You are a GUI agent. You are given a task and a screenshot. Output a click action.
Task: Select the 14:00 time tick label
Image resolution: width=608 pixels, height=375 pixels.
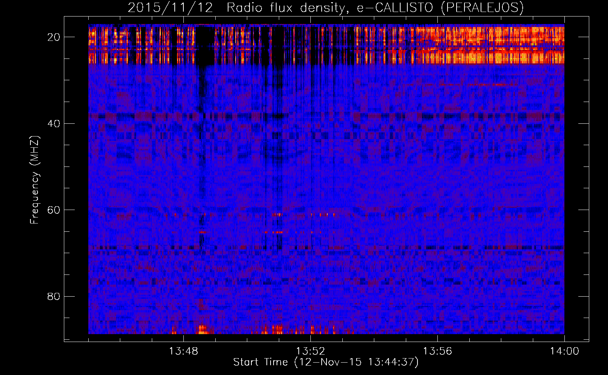[564, 351]
